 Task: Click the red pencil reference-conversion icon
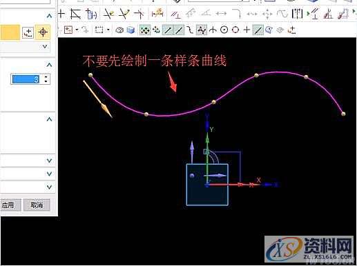click(328, 14)
